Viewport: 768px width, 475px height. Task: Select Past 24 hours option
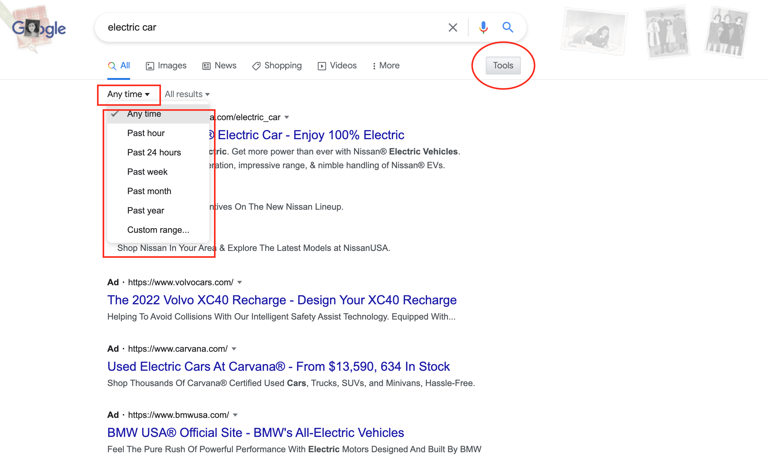click(x=158, y=153)
